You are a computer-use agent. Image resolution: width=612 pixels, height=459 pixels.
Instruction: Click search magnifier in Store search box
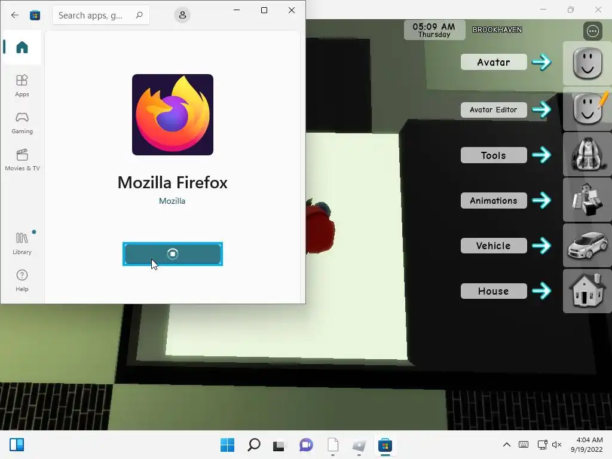[x=139, y=15]
